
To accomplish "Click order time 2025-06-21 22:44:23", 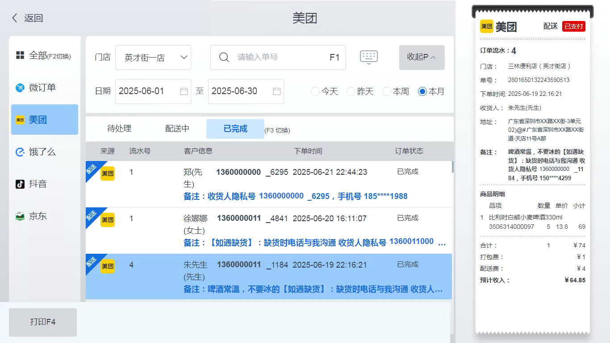I will point(330,172).
